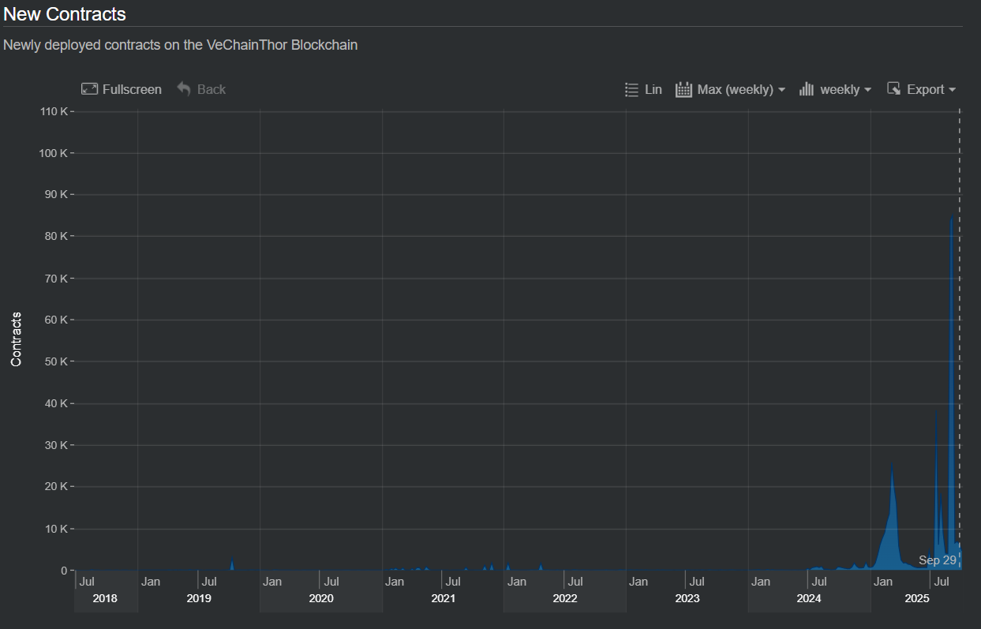Select the 2022 year segment on timeline
Image resolution: width=981 pixels, height=629 pixels.
coord(565,599)
